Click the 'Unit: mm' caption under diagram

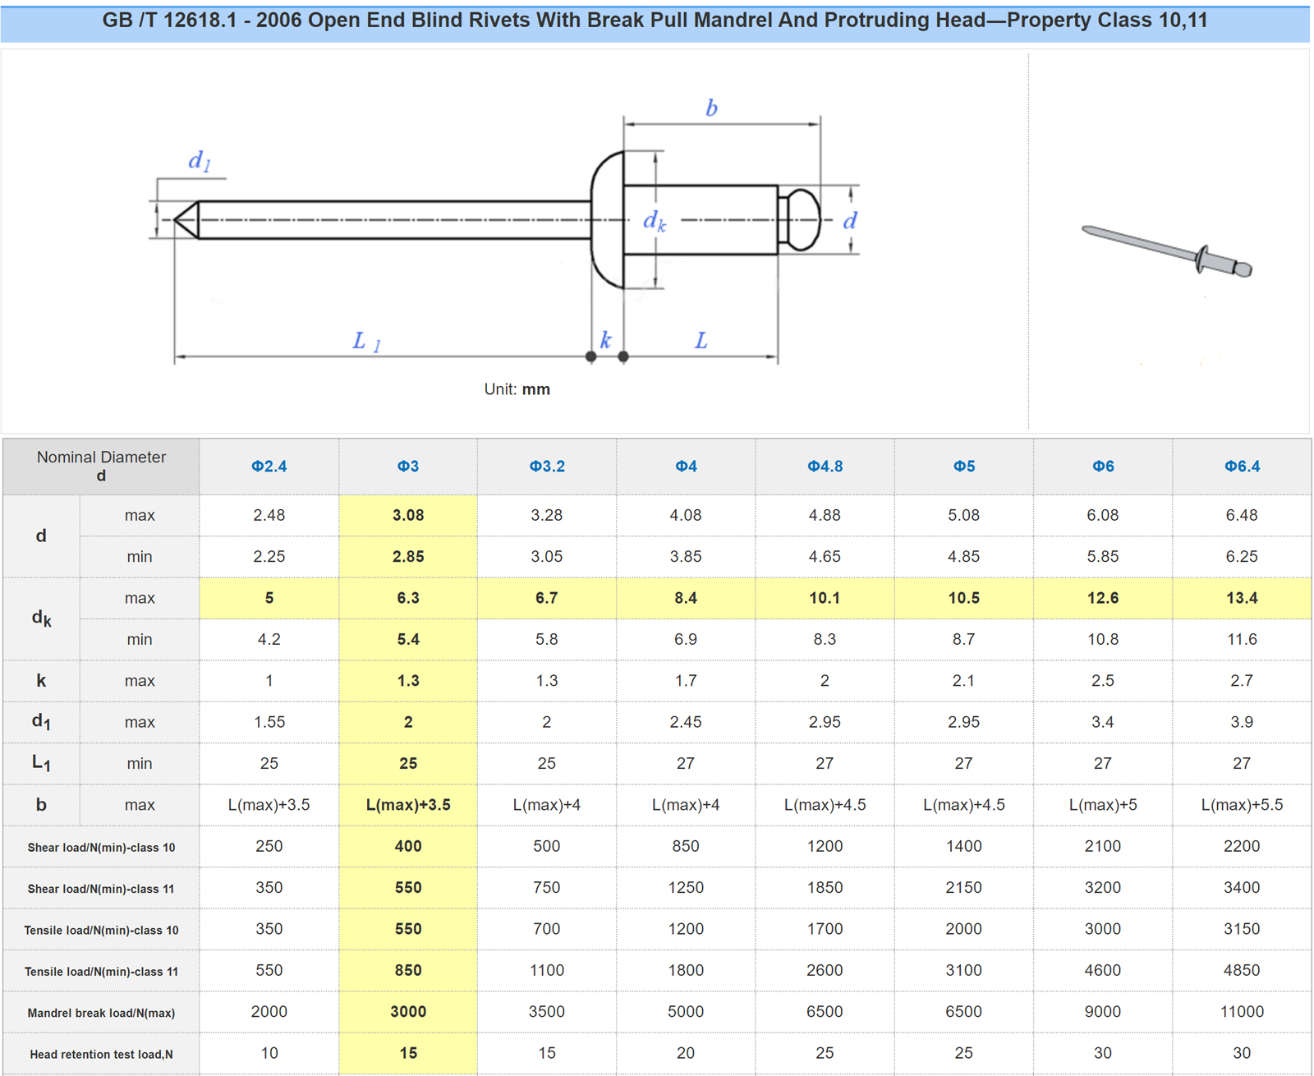pos(517,389)
